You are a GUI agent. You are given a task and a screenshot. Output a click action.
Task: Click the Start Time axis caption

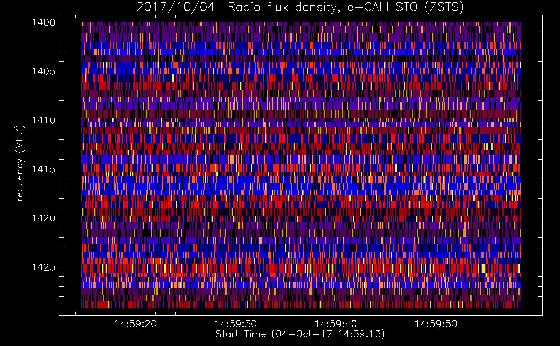(x=300, y=334)
